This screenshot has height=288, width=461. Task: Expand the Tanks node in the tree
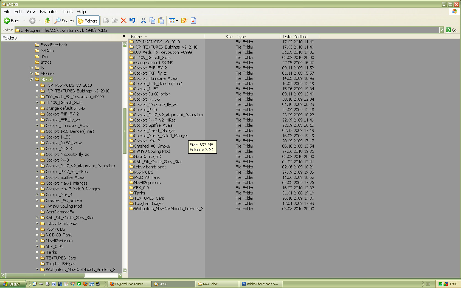37,252
